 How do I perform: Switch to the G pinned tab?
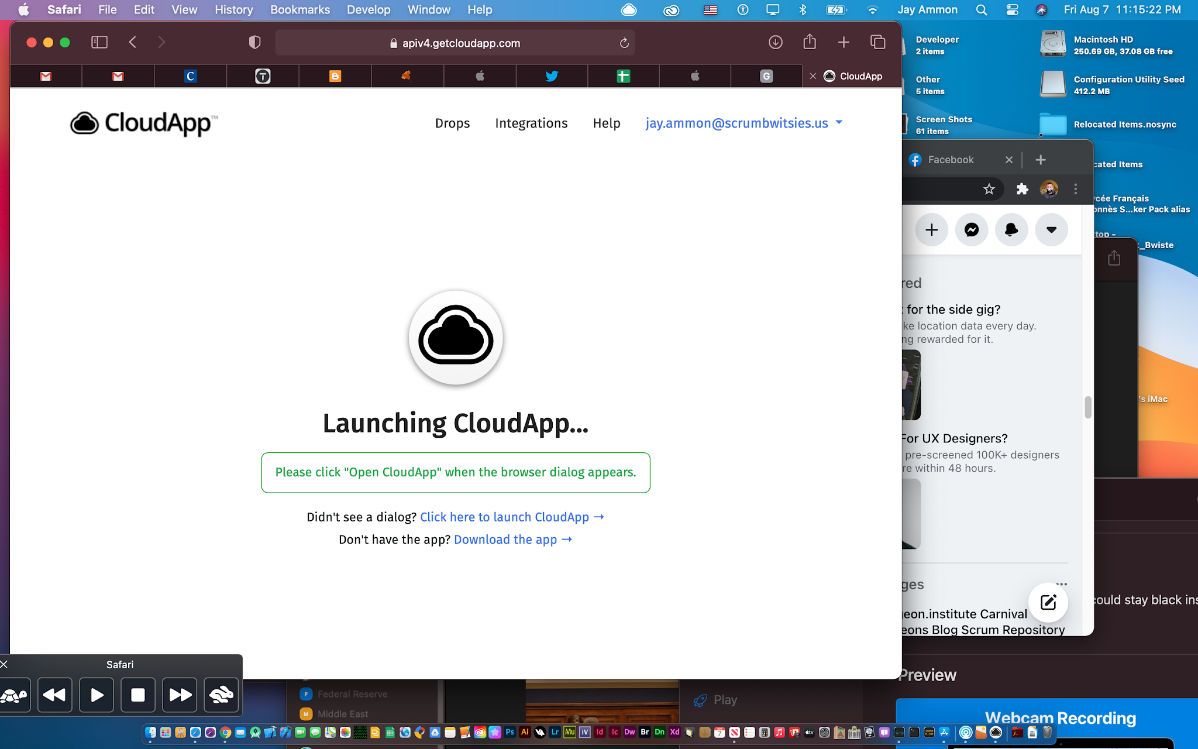(x=766, y=76)
